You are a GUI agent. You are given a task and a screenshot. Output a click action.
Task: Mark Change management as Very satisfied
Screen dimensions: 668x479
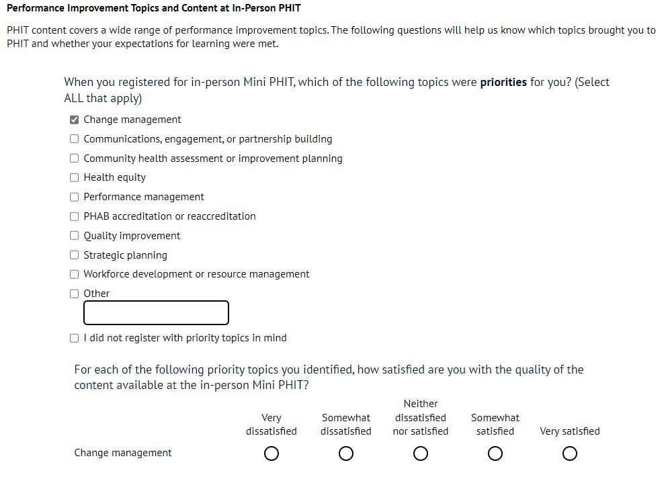569,454
